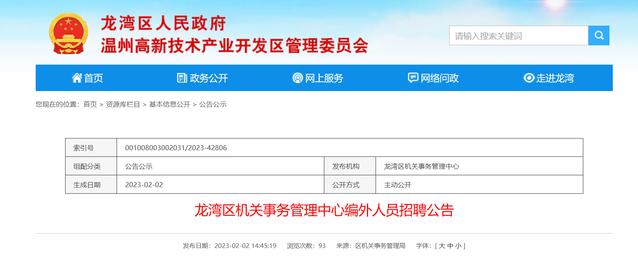Open the 网上服务 navigation menu
The height and width of the screenshot is (261, 638).
click(x=318, y=78)
